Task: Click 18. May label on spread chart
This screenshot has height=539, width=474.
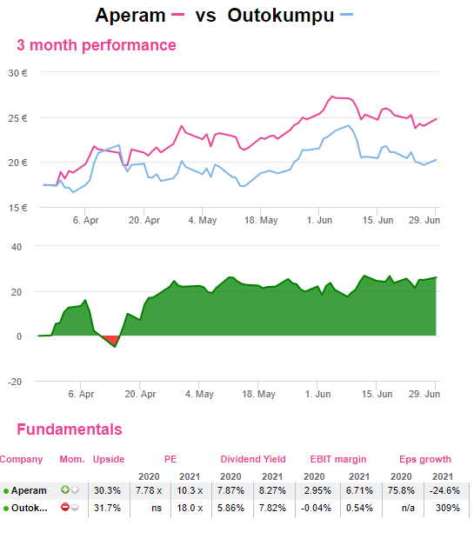Action: point(258,394)
